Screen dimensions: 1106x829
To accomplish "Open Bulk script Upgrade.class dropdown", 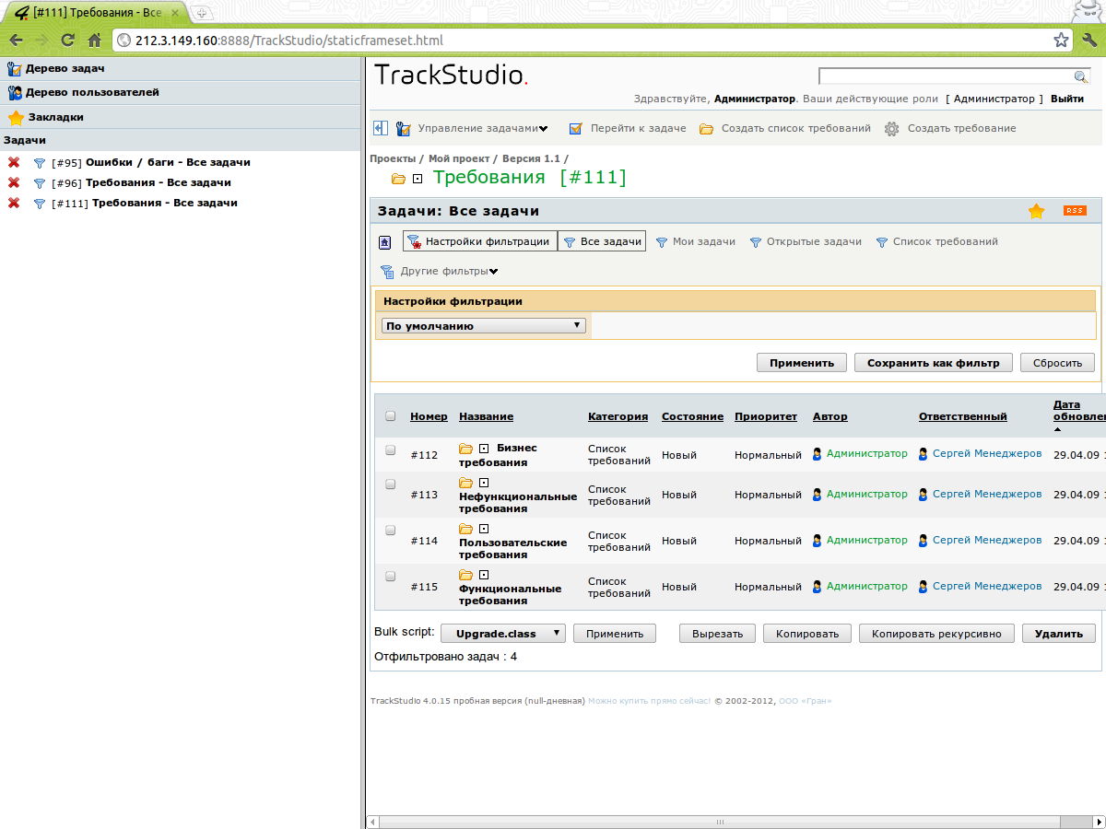I will (503, 634).
